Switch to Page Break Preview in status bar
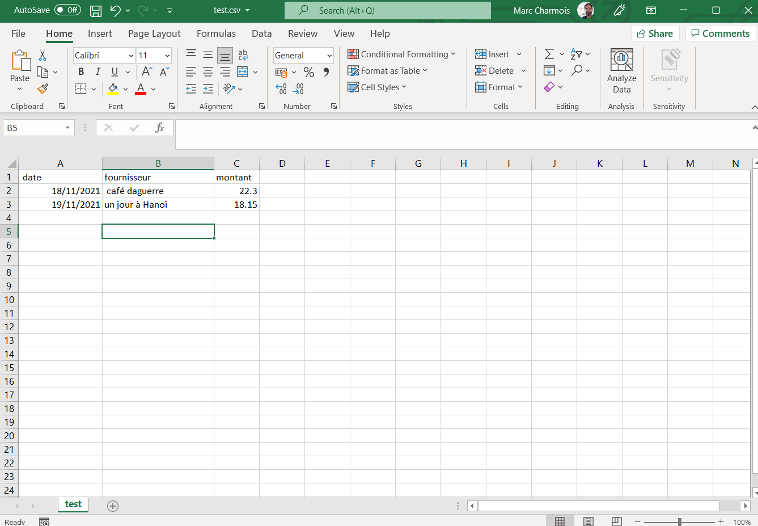The height and width of the screenshot is (526, 758). (617, 521)
